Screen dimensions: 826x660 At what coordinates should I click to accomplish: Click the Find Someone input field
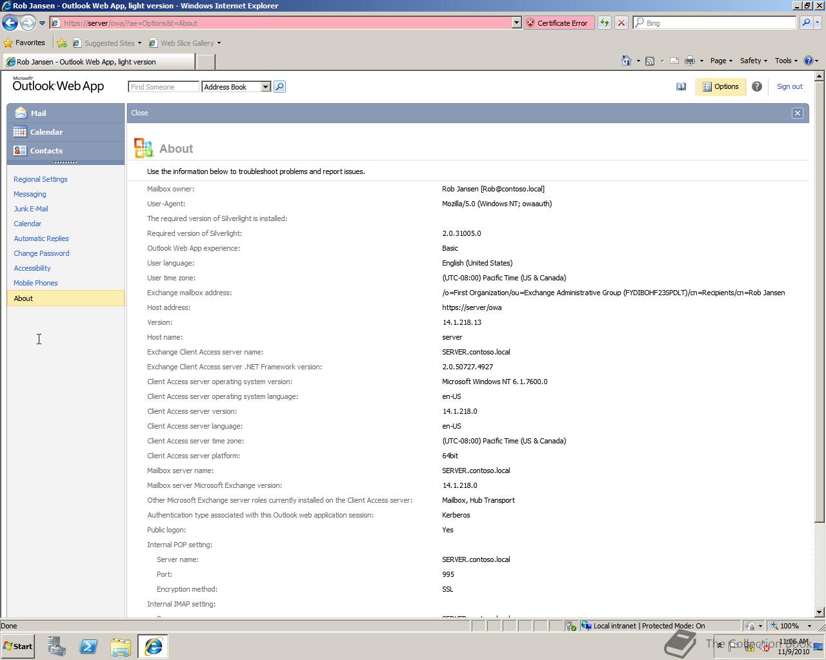[163, 87]
